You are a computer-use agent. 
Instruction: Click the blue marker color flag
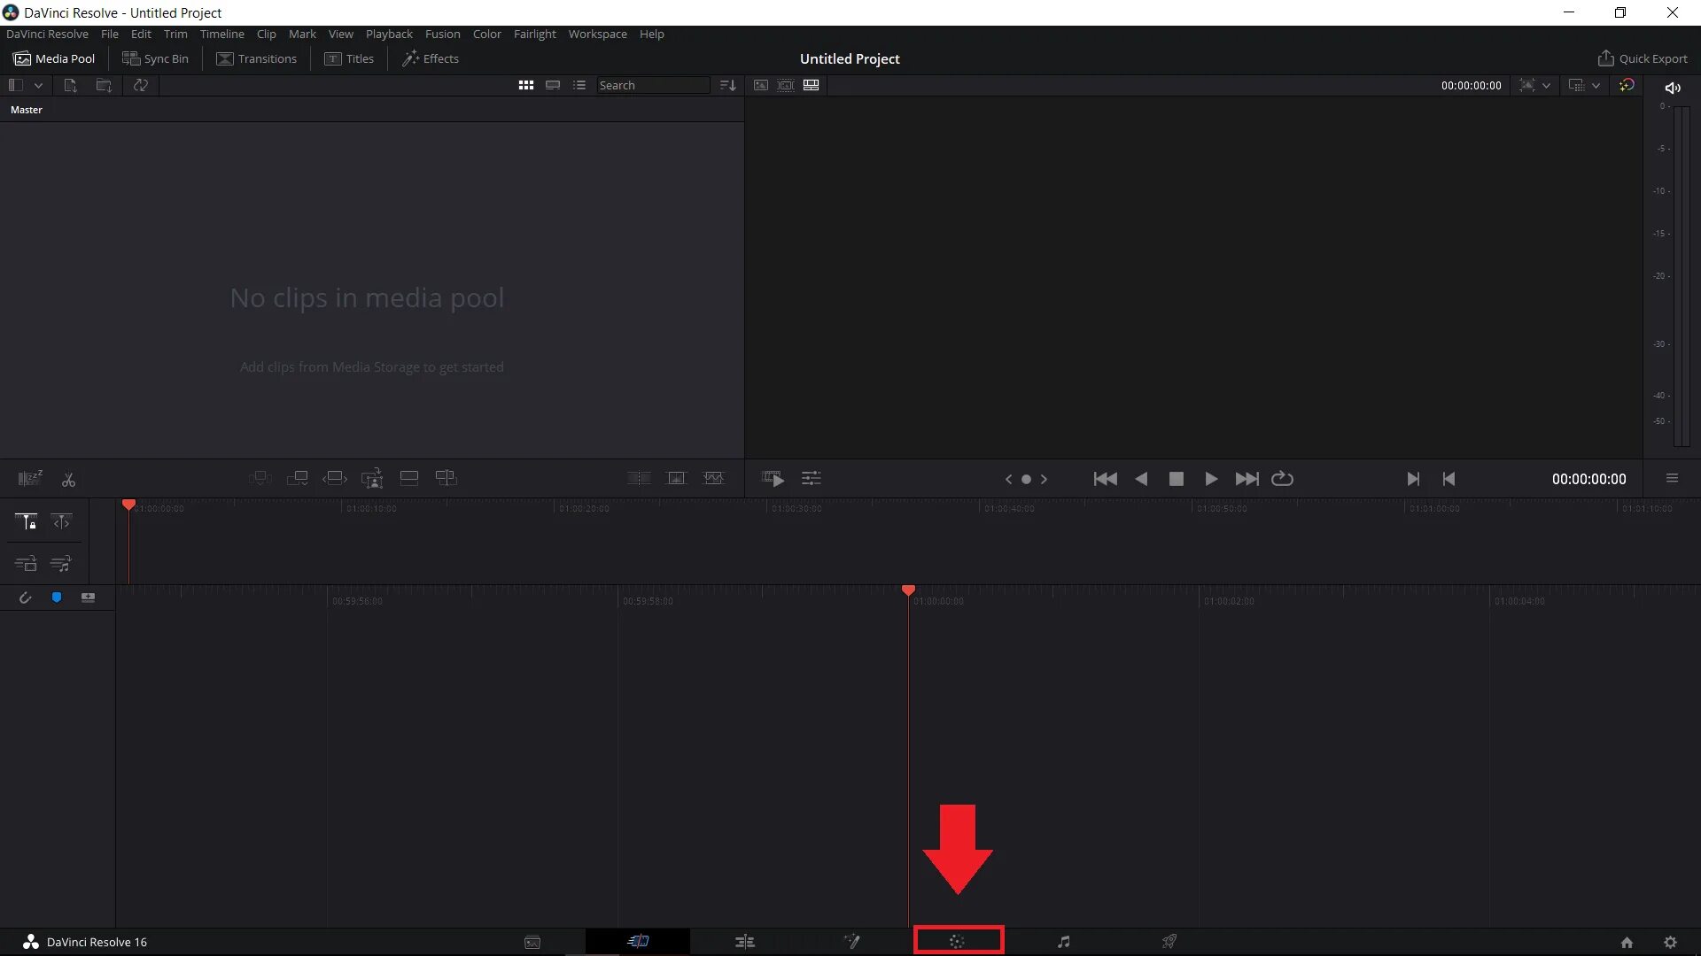[x=57, y=598]
